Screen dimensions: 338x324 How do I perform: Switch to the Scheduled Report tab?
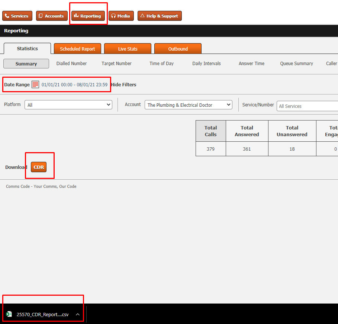point(77,49)
